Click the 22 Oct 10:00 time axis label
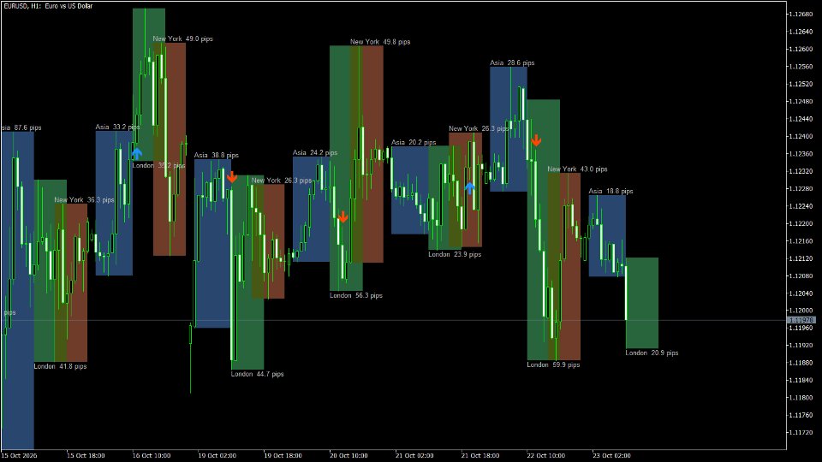Image resolution: width=822 pixels, height=462 pixels. (x=545, y=456)
